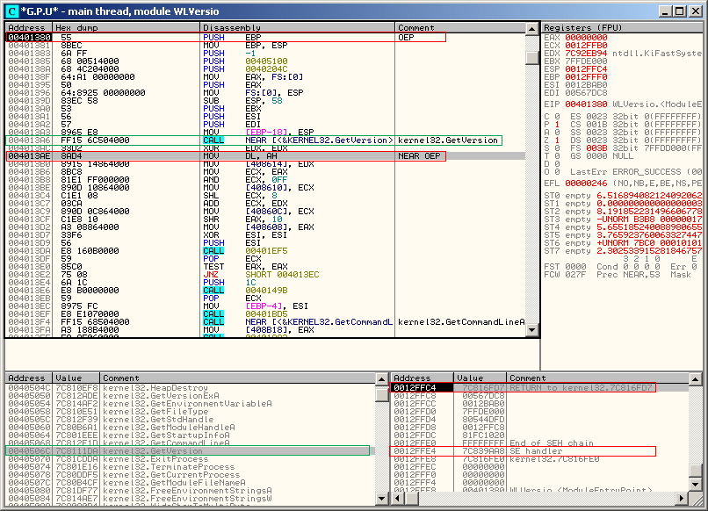Click the EAX register value 00000000
The image size is (708, 511).
pyautogui.click(x=586, y=38)
